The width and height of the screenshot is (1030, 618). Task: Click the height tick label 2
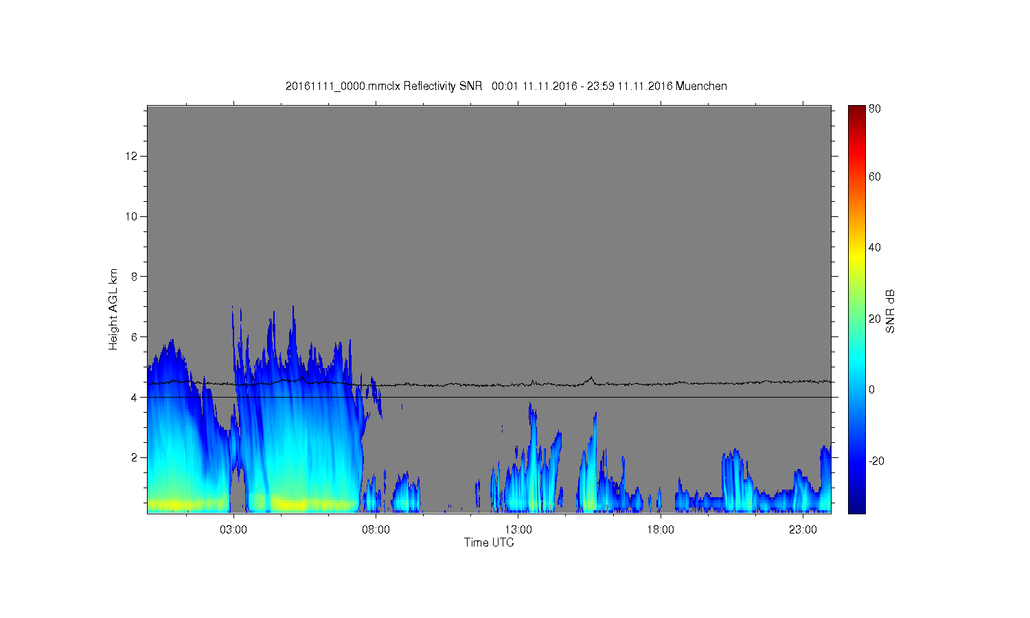tap(135, 457)
